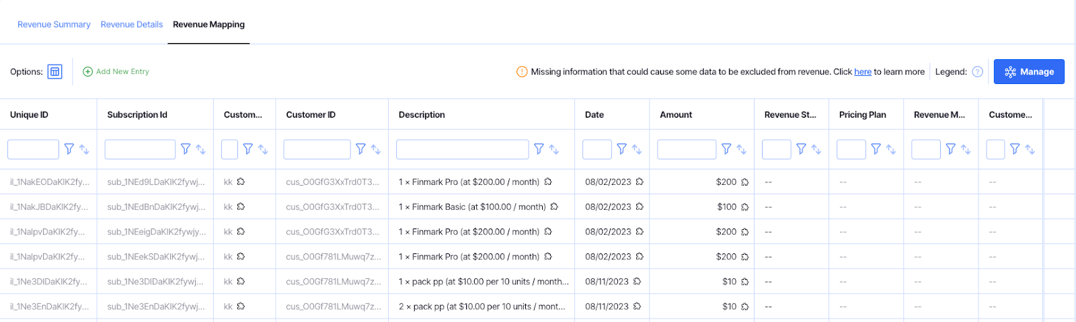Switch to the Revenue Details tab

click(132, 25)
